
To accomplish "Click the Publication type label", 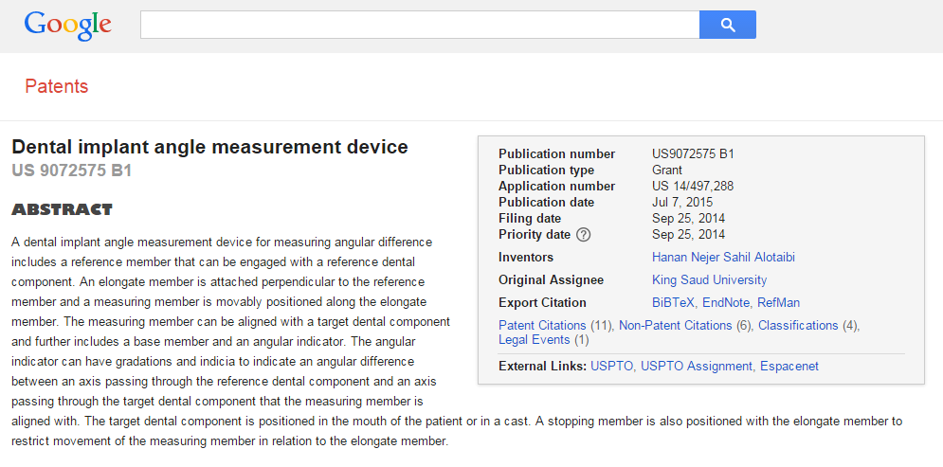I will 546,171.
